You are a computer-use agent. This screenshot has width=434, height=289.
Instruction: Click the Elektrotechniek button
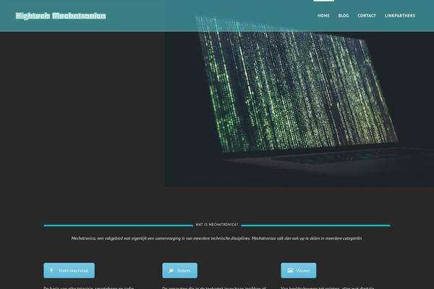pos(69,270)
